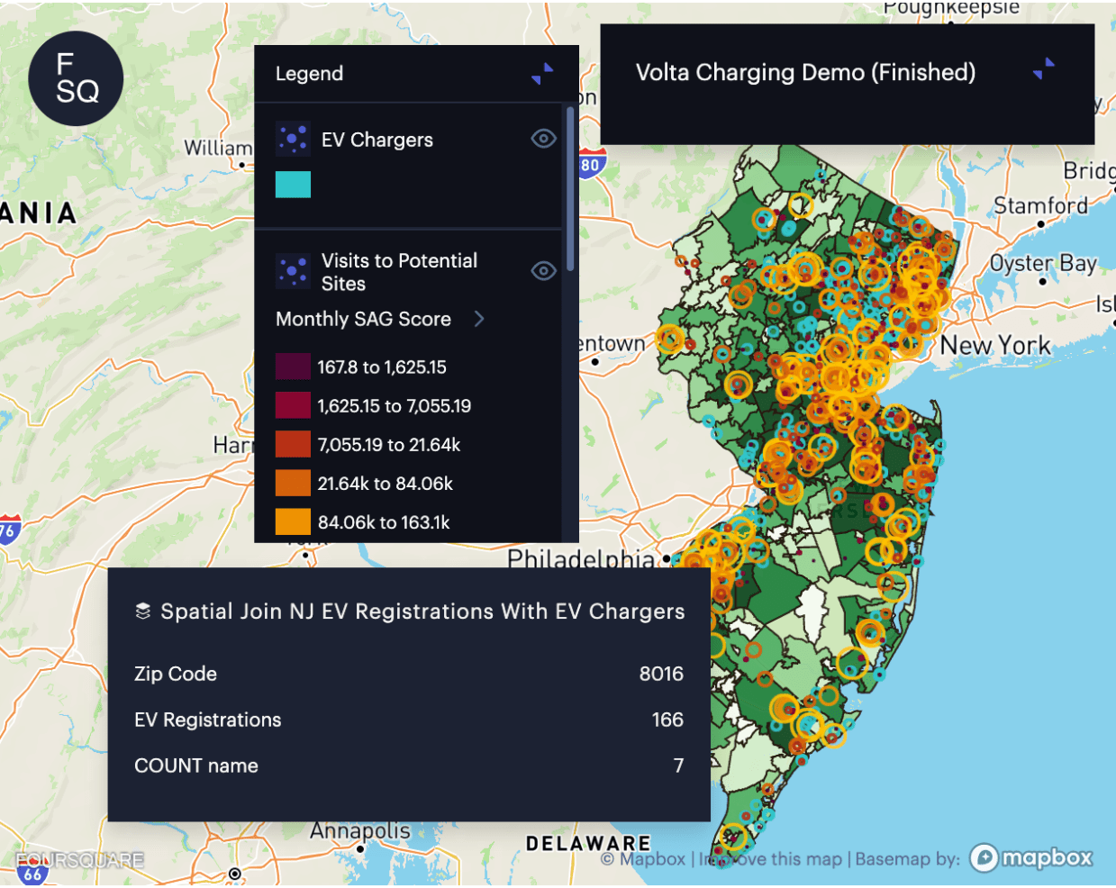Click the Interstate 80 highway shield

point(589,163)
